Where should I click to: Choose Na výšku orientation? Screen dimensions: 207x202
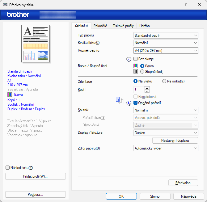[x=135, y=81]
